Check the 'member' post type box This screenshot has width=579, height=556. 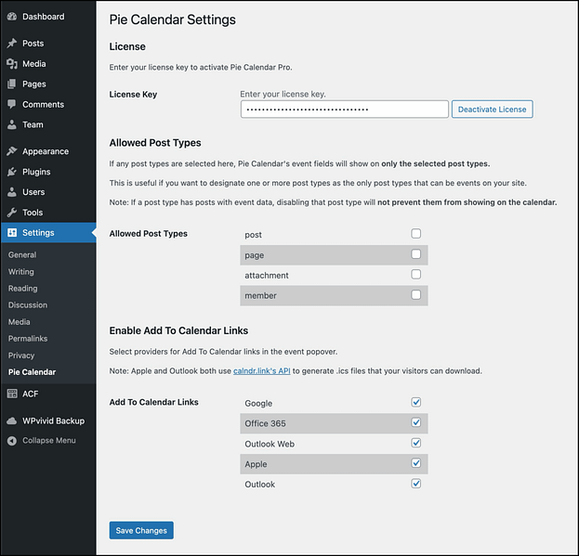click(x=416, y=295)
